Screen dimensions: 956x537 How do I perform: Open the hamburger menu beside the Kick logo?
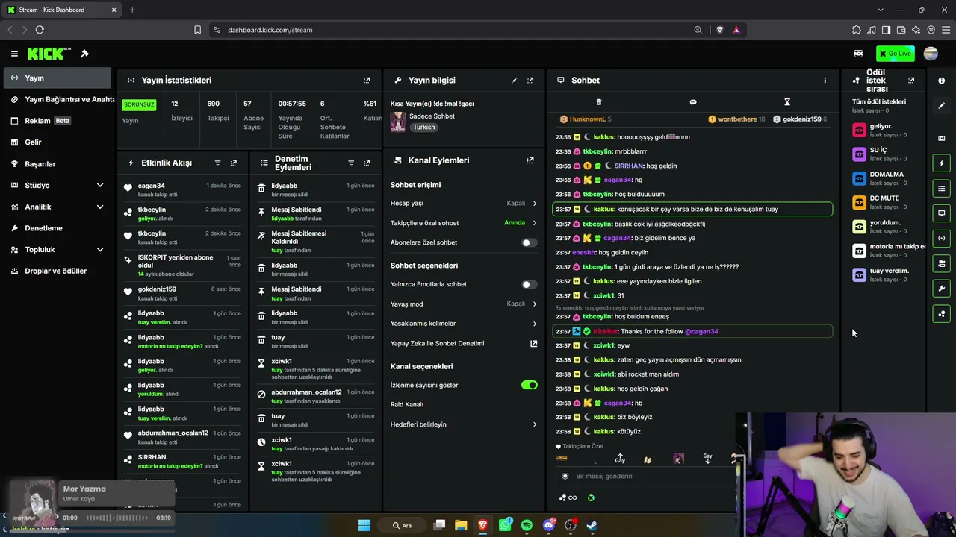14,54
